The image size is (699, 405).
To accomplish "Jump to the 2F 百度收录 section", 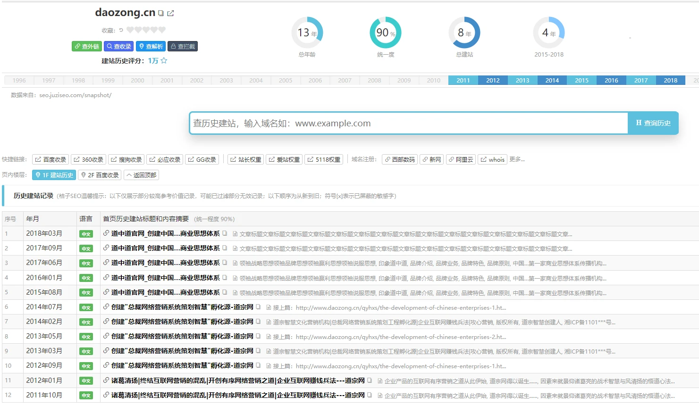I will coord(99,175).
